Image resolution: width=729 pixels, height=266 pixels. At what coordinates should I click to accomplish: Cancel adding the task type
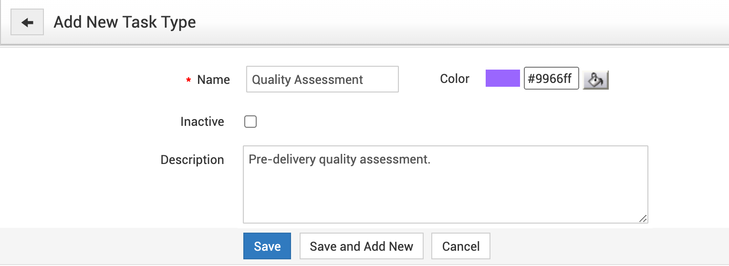coord(460,246)
